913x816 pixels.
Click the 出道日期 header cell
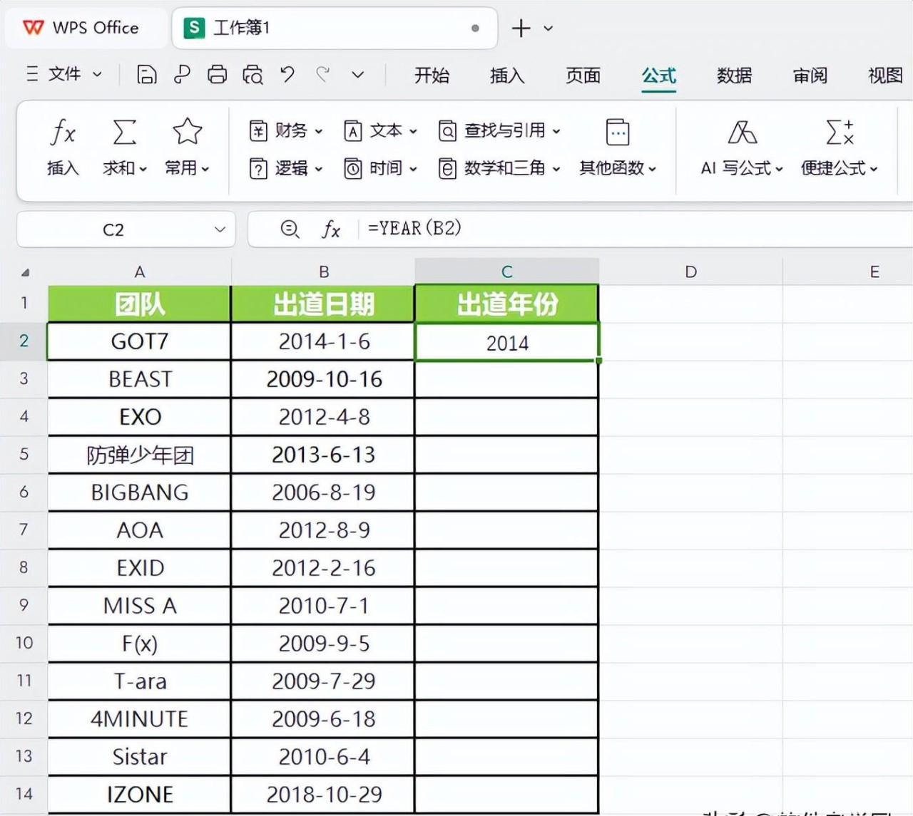324,304
